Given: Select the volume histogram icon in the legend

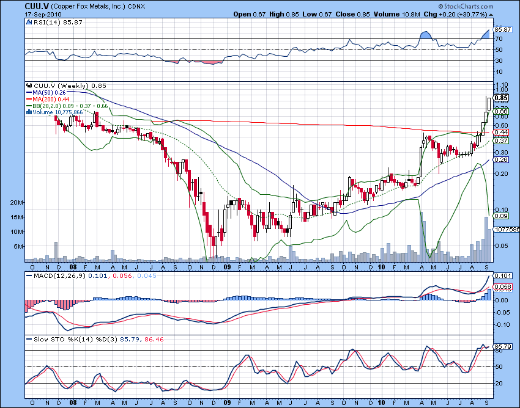Looking at the screenshot, I should click(29, 112).
